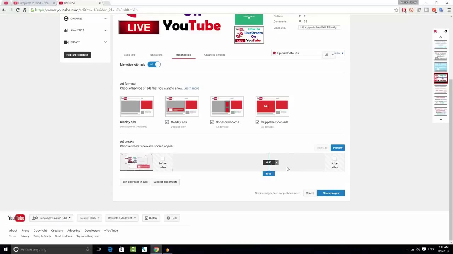The image size is (453, 254).
Task: Click the TubeBuddy logo in sidebar
Action: click(x=436, y=31)
